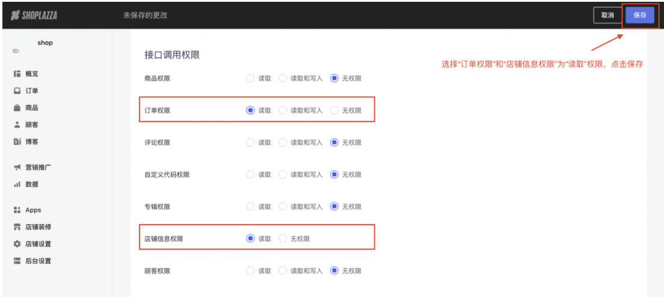Viewport: 664px width, 300px height.
Task: Click the 博客 blog icon
Action: [17, 142]
